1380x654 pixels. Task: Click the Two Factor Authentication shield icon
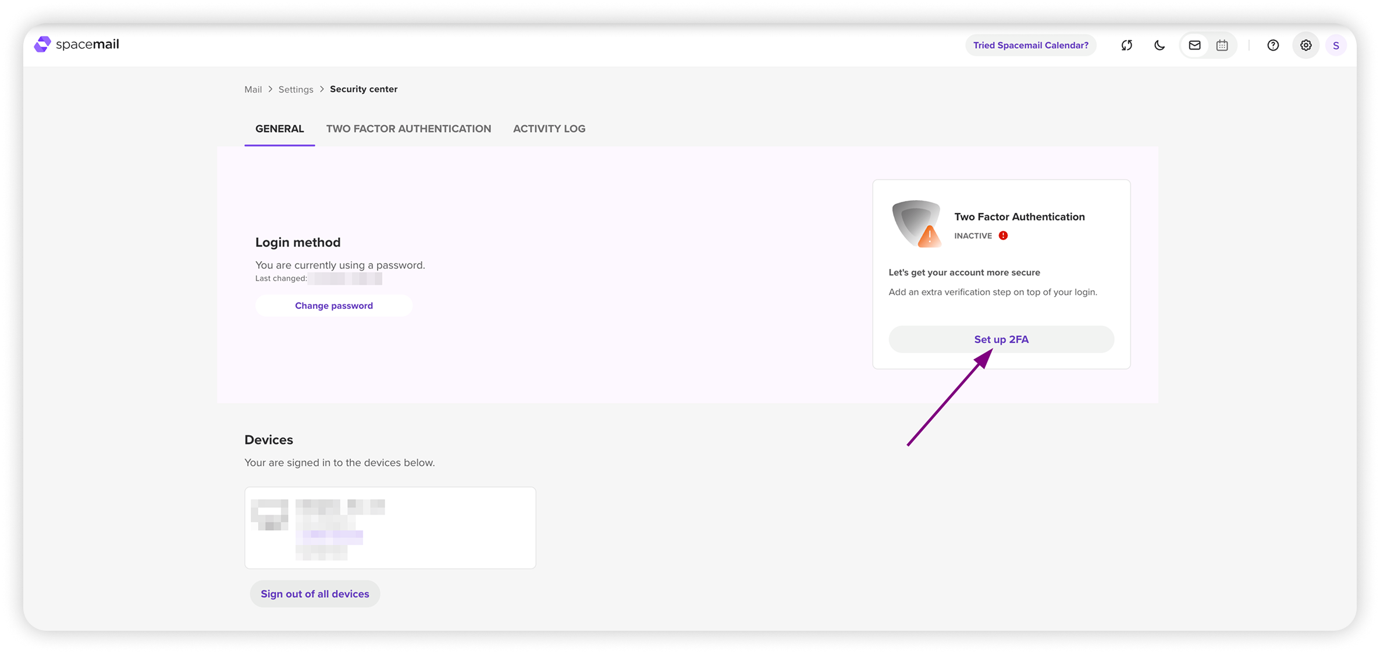pos(917,224)
